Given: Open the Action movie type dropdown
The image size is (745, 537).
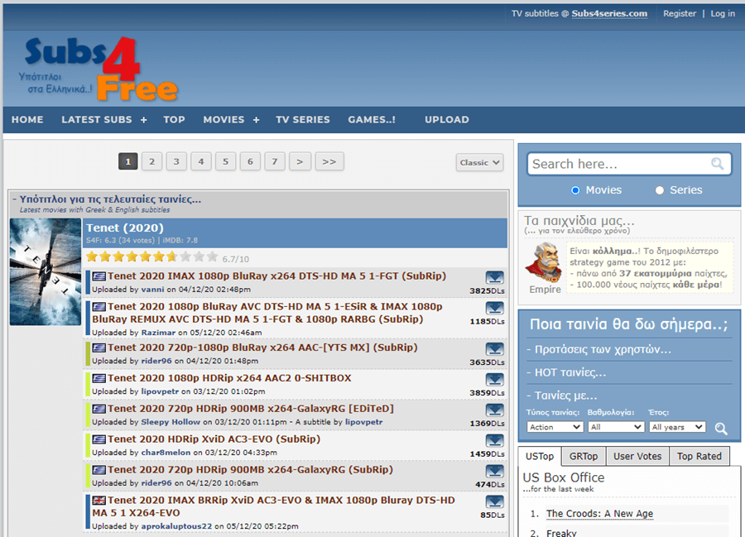Looking at the screenshot, I should click(555, 427).
